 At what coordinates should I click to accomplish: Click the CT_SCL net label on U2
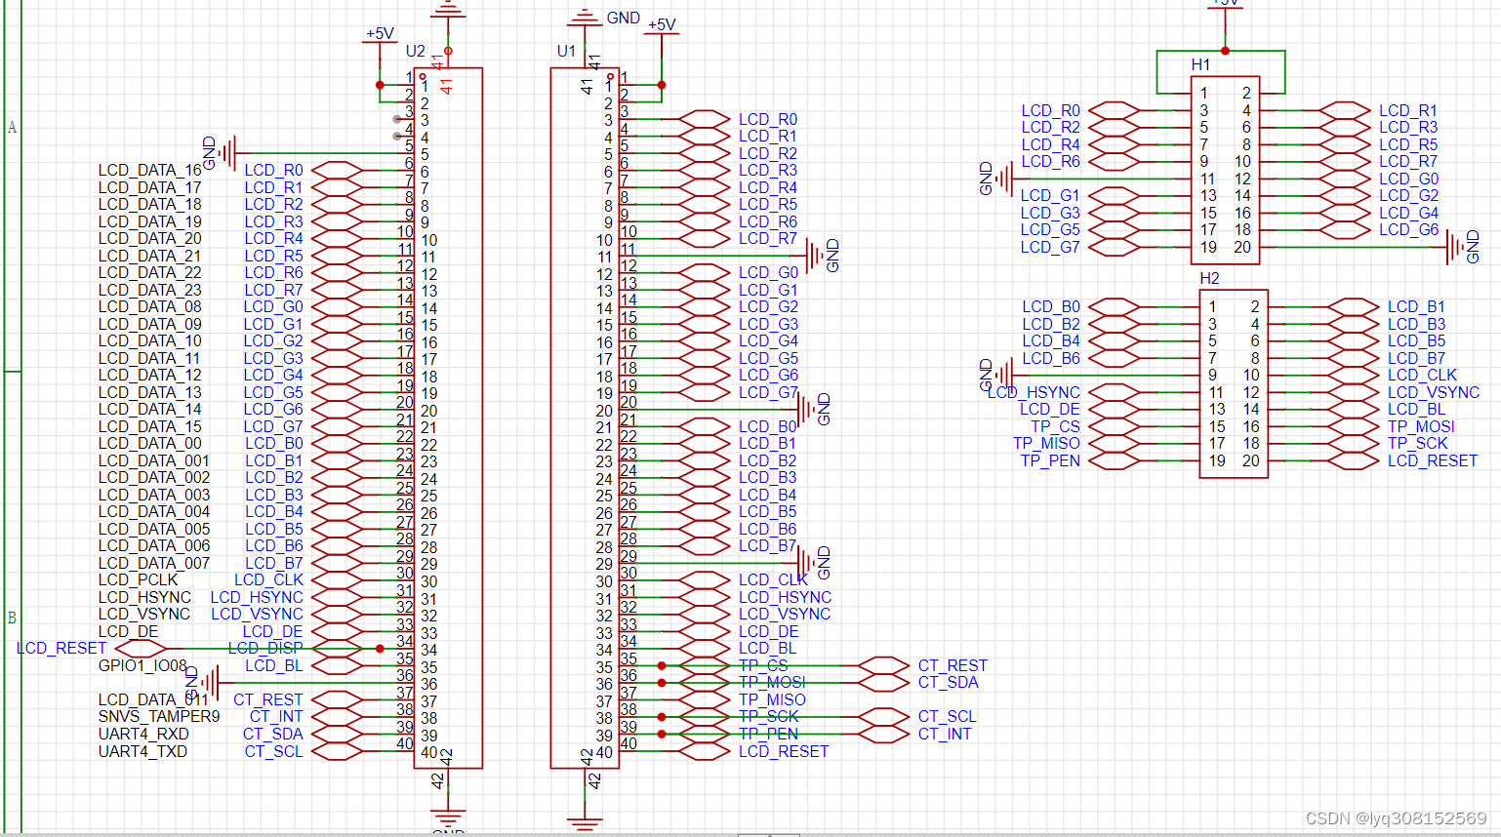(274, 751)
